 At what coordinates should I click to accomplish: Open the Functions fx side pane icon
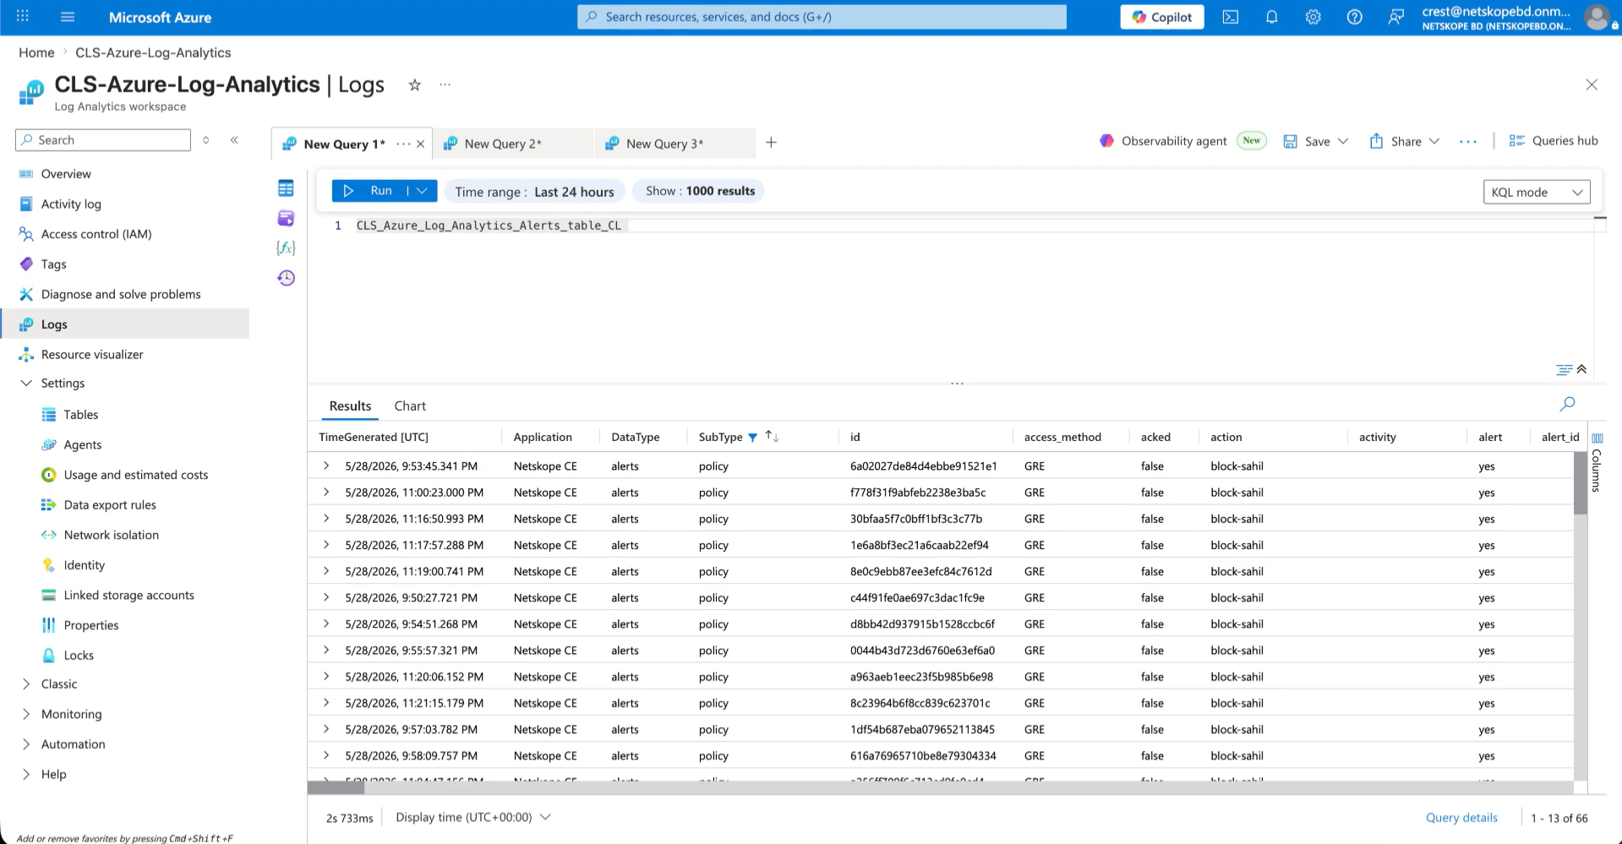286,248
